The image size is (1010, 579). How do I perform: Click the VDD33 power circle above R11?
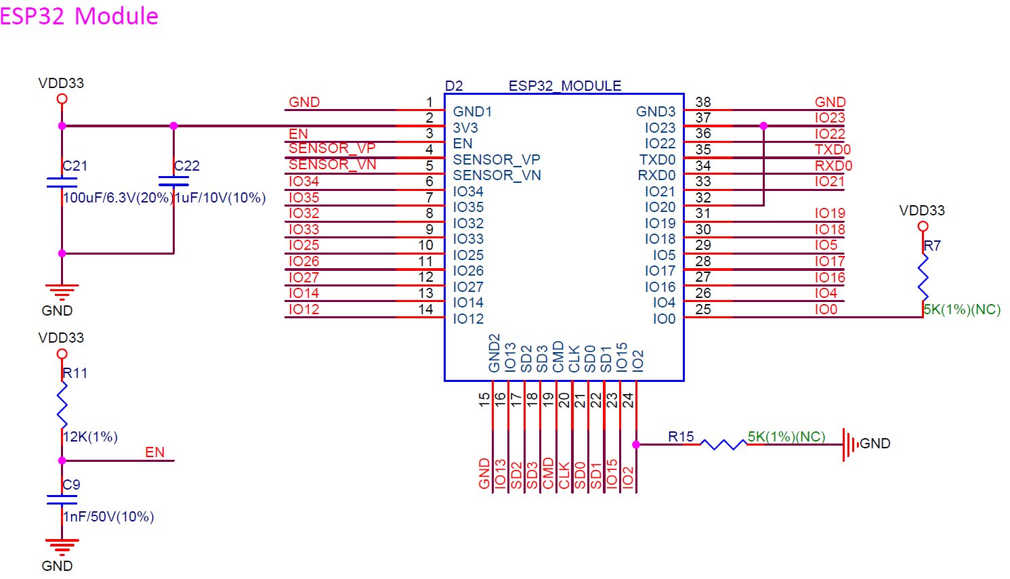point(62,354)
